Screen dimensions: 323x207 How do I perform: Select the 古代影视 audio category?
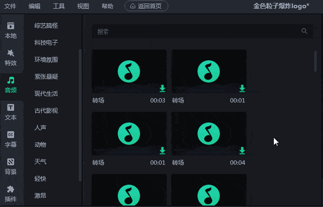[x=46, y=111]
